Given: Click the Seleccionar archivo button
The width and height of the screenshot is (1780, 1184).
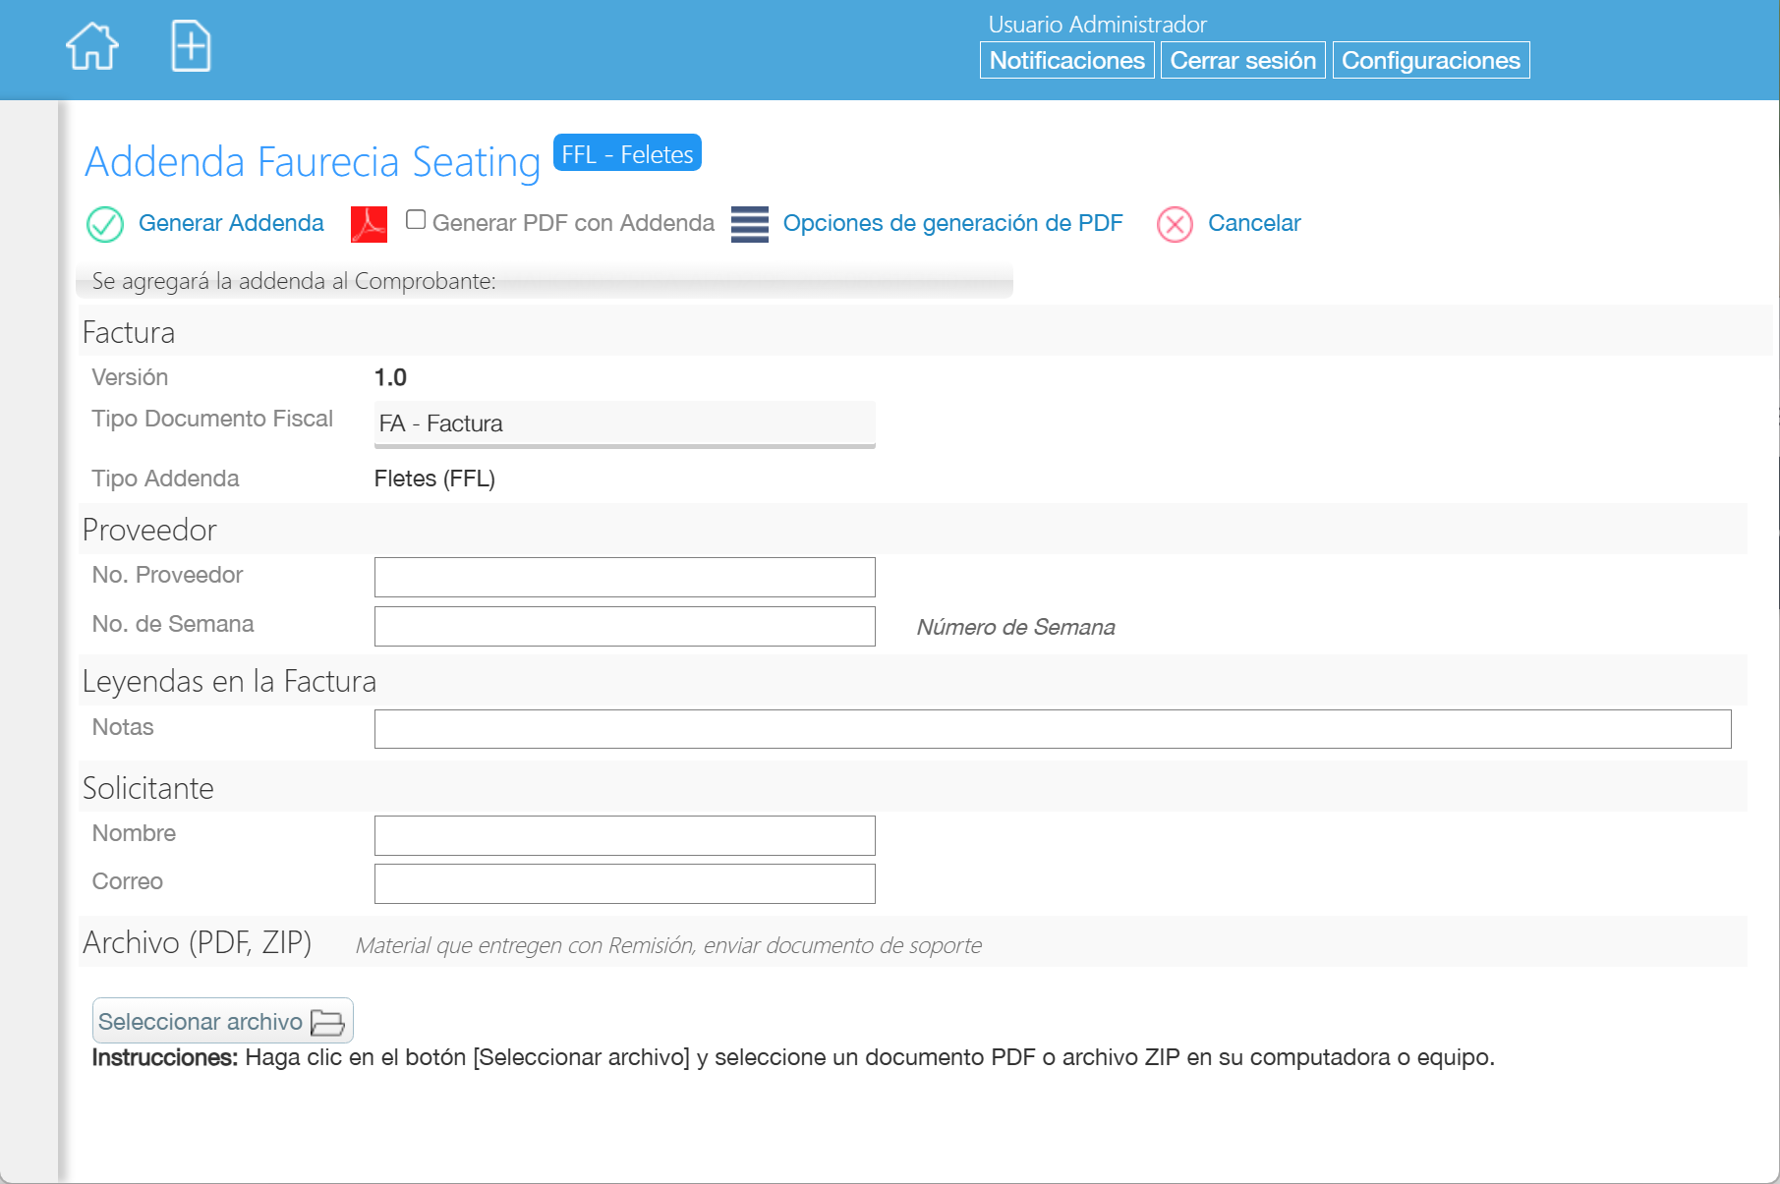Looking at the screenshot, I should (x=223, y=1021).
